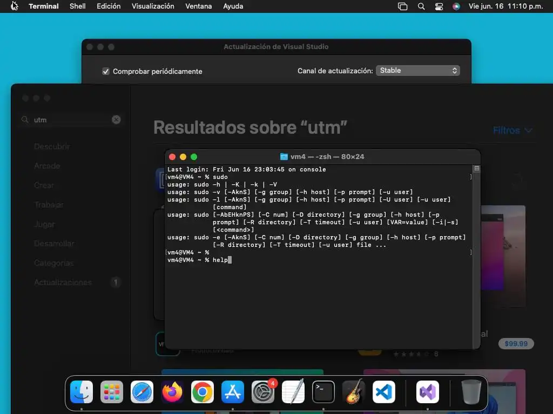Open Arcade in App Store sidebar

point(47,166)
